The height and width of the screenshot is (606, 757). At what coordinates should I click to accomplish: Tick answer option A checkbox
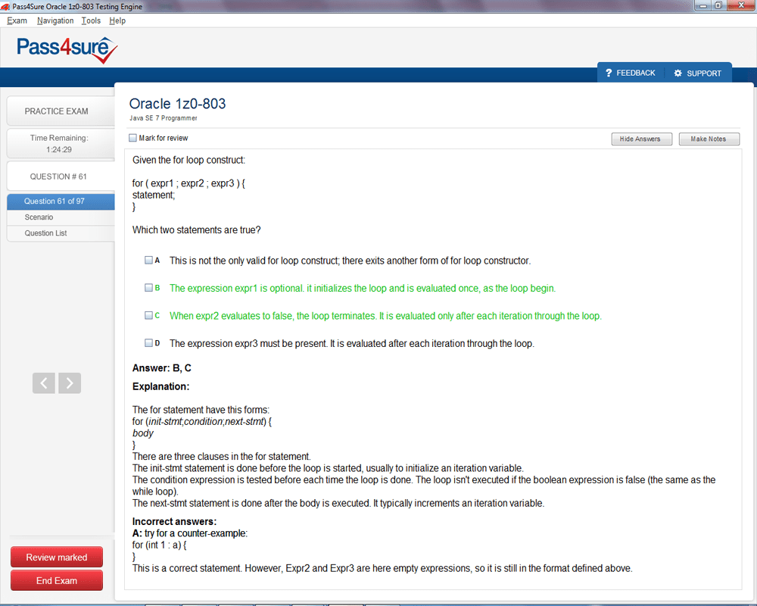coord(148,260)
